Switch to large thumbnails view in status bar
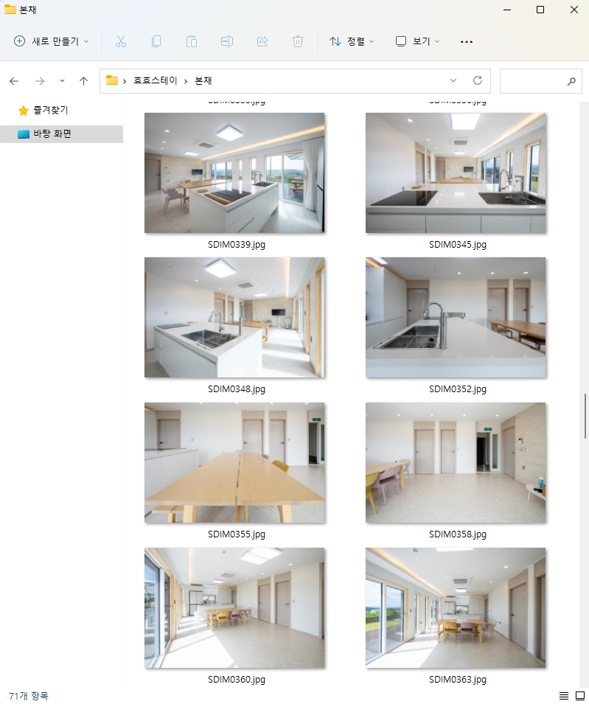Image resolution: width=589 pixels, height=704 pixels. (x=580, y=696)
